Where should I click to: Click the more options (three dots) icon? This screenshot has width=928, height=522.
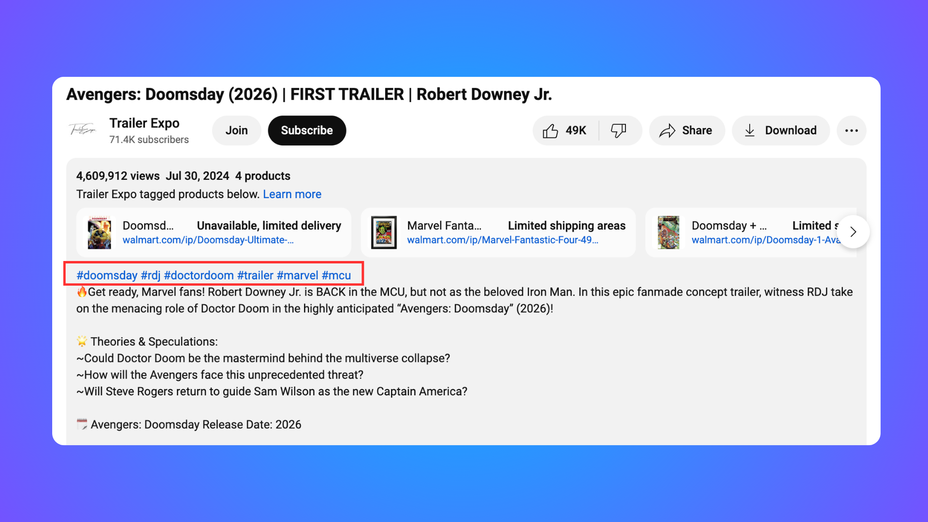point(852,130)
